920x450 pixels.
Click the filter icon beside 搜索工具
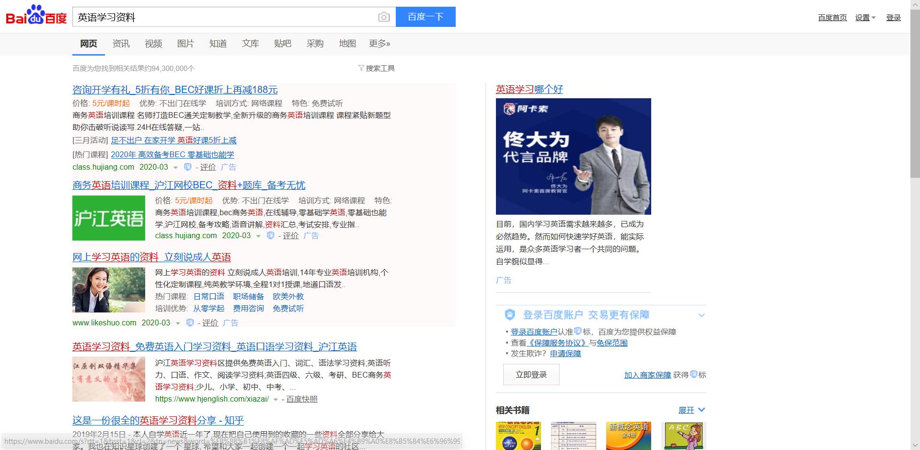point(361,68)
